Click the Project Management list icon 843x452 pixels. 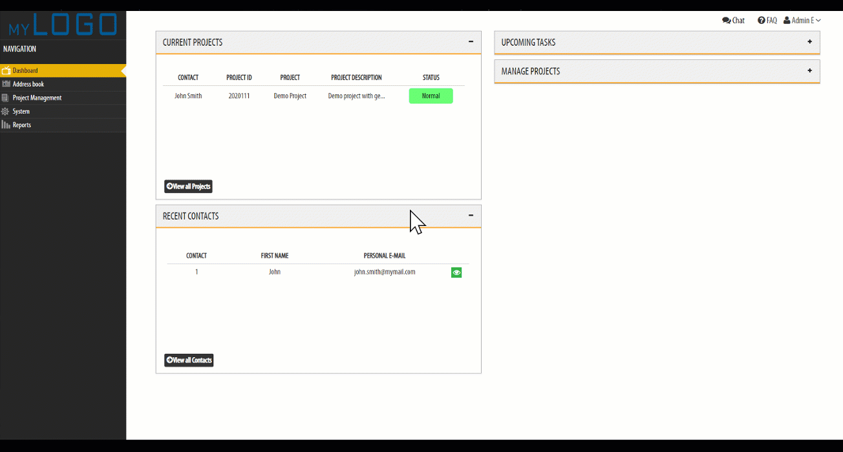(6, 98)
